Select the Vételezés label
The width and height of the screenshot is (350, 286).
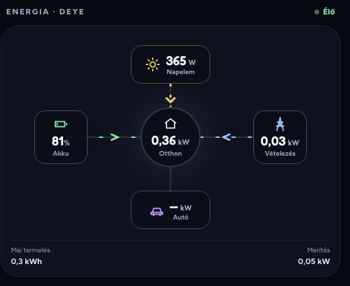click(280, 154)
